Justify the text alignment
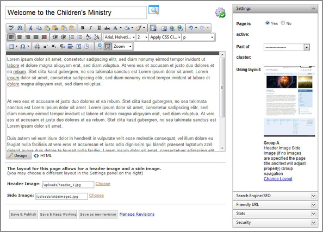Viewport: 323px width, 232px height. 36,37
